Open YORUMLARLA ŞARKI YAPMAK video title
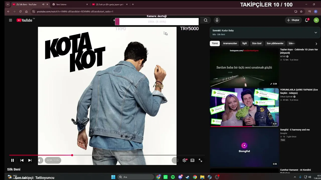Screen dimensions: 321x180 coord(299,91)
